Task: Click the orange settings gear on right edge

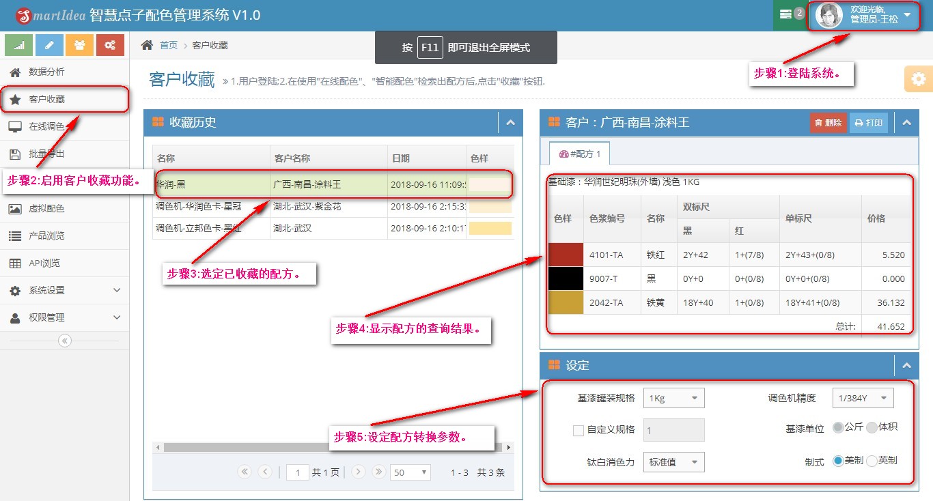Action: [x=918, y=79]
